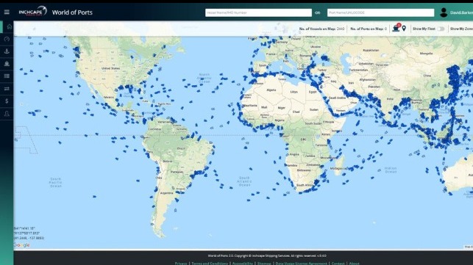The image size is (473, 265).
Task: Open the table/list sidebar icon
Action: pyautogui.click(x=7, y=76)
